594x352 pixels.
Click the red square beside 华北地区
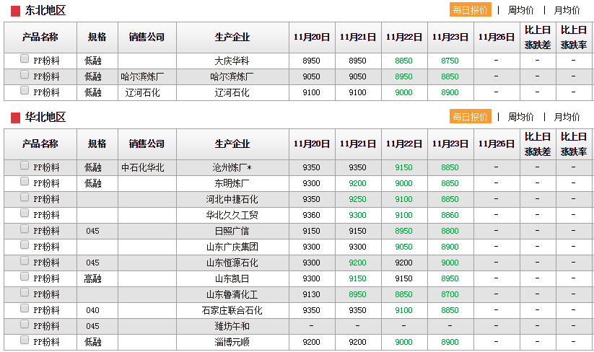(15, 118)
